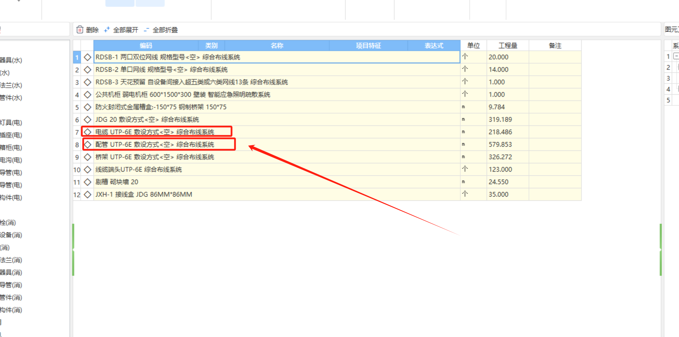Click the 类别 column header

click(x=211, y=45)
